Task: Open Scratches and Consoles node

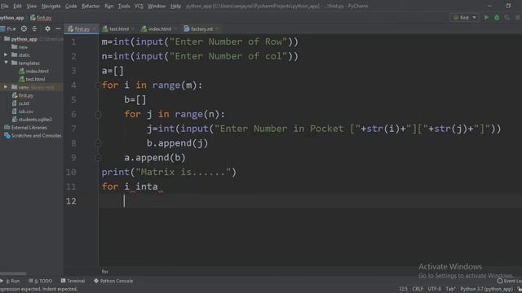Action: (33, 136)
